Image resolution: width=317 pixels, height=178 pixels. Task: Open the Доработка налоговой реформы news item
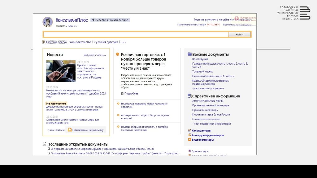coord(74,108)
